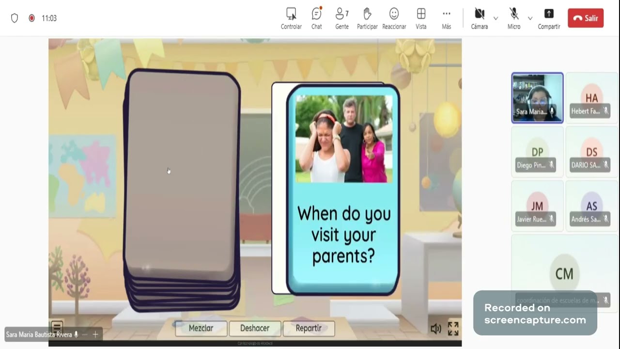Viewport: 620px width, 349px height.
Task: Shuffle cards with Mezclar button
Action: click(x=201, y=328)
